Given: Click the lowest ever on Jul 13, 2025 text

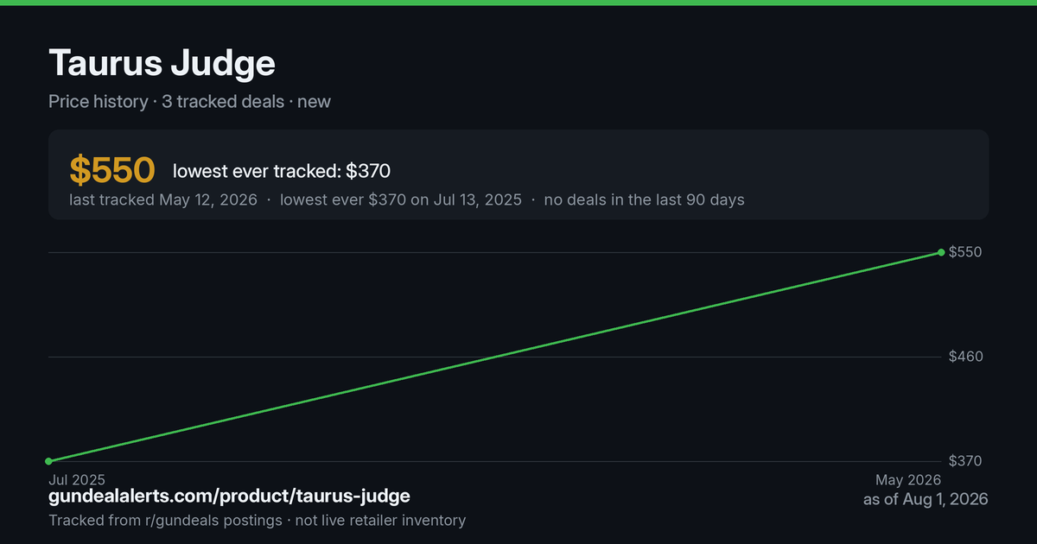Looking at the screenshot, I should [399, 199].
